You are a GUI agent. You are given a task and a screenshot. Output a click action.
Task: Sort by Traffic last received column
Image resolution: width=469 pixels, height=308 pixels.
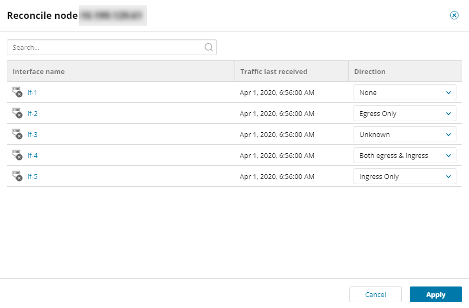pos(273,71)
